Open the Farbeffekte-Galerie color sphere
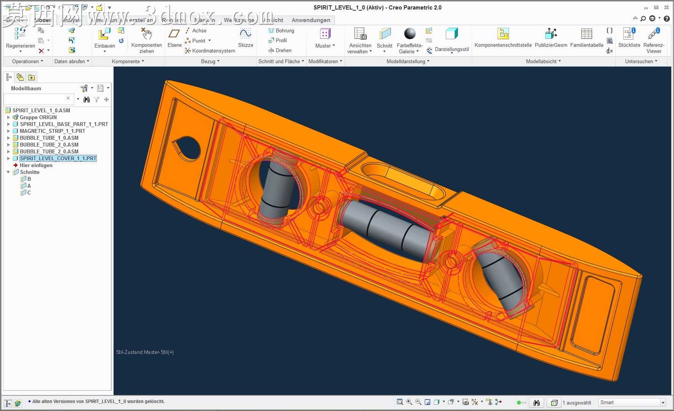 pos(410,33)
